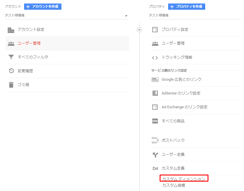Open ポストバック settings
This screenshot has height=191, width=244.
tap(195, 140)
